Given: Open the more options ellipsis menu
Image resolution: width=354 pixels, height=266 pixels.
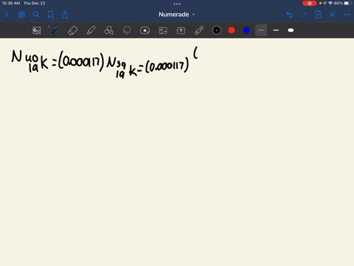Looking at the screenshot, I should 347,15.
